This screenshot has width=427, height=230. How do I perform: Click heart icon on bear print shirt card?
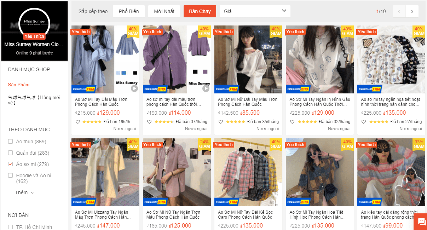coord(292,122)
